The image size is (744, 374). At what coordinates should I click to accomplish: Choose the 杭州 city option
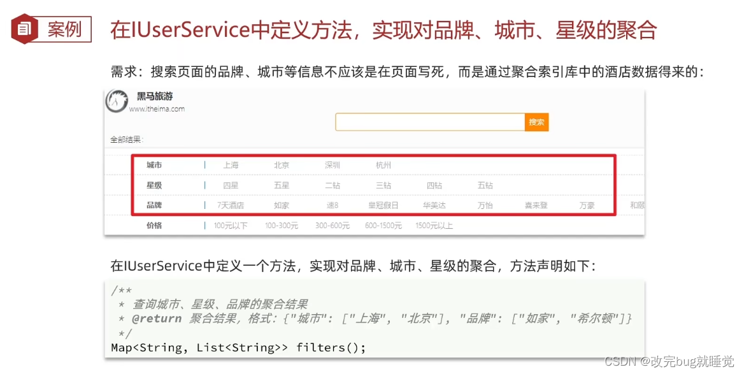(x=382, y=164)
